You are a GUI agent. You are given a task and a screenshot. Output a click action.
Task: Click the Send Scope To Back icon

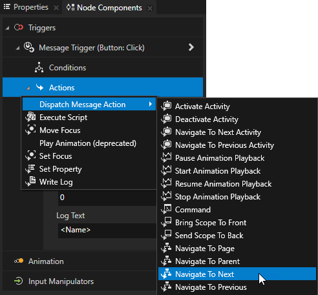[x=166, y=236]
